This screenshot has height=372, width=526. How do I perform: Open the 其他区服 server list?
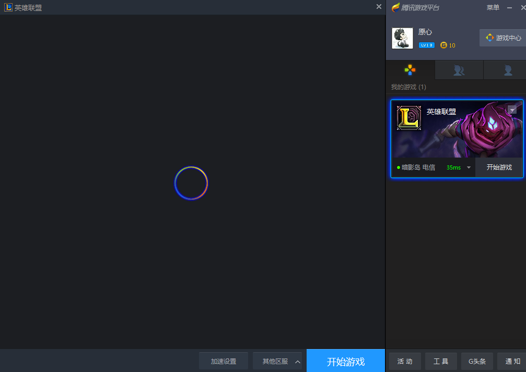277,361
